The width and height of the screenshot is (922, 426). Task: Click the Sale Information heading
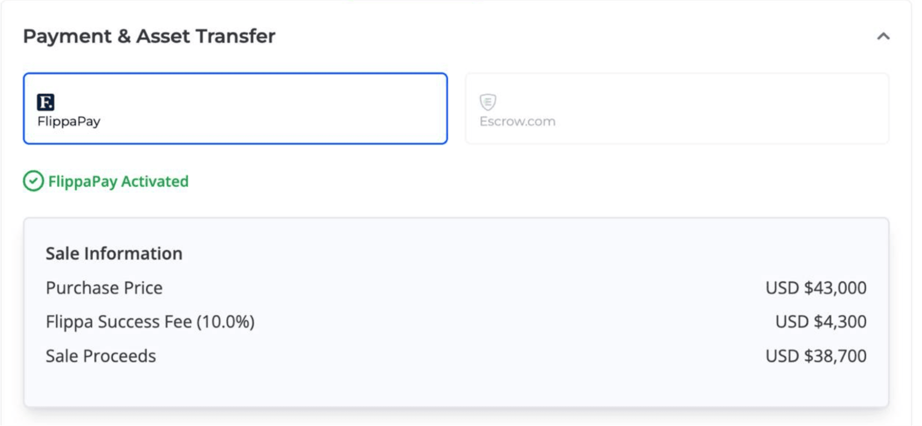click(114, 254)
